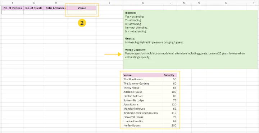Viewport: 259px width, 133px height.
Task: Select 'Electric Ballroom' cell
Action: pyautogui.click(x=143, y=96)
